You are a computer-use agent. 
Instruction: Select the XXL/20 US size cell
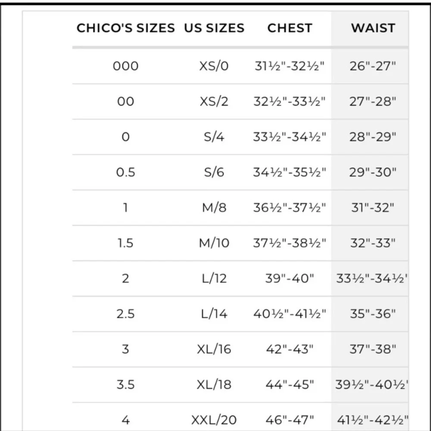click(214, 419)
